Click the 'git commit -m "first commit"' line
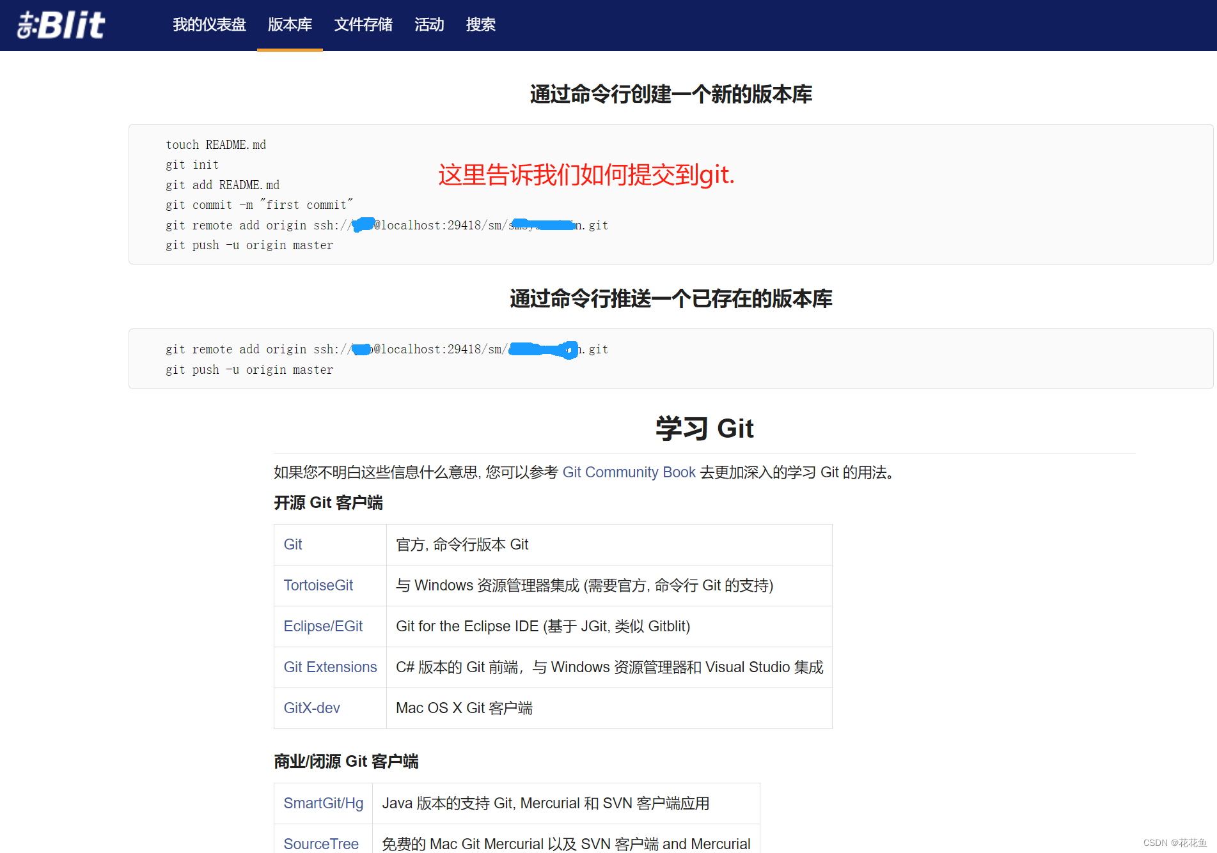This screenshot has height=853, width=1217. tap(259, 205)
